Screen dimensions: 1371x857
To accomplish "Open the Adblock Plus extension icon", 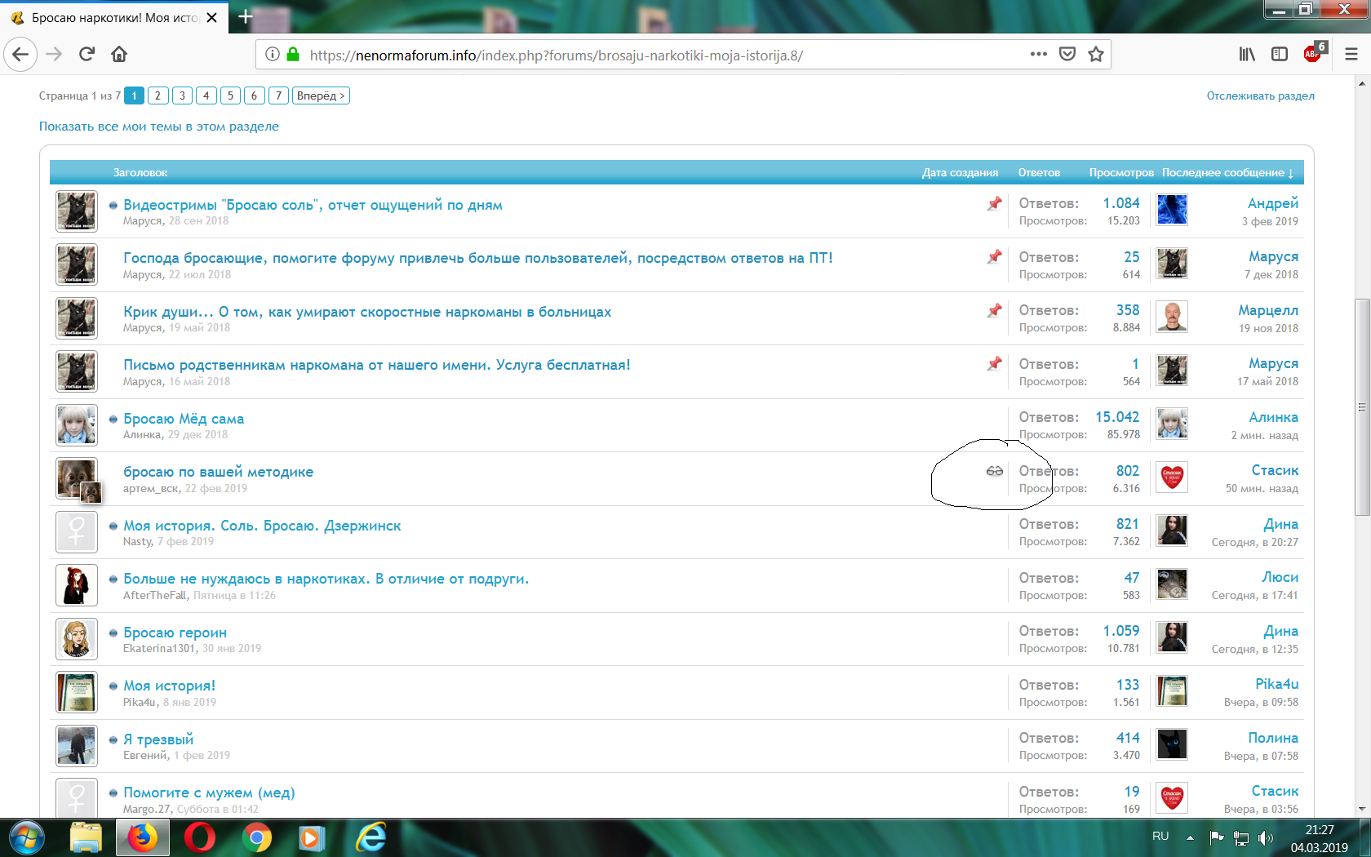I will (x=1312, y=55).
